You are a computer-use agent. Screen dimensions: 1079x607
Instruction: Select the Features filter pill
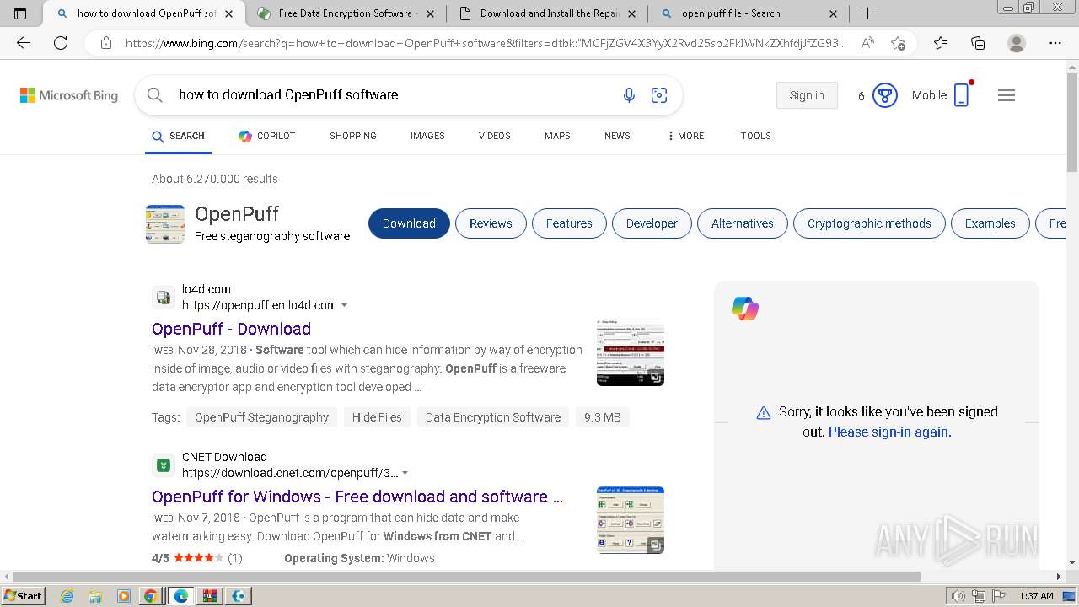(x=569, y=223)
